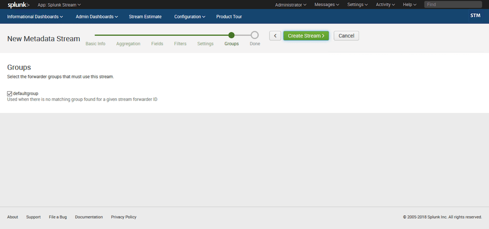Expand Informational Dashboards menu
The width and height of the screenshot is (489, 229).
coord(35,17)
